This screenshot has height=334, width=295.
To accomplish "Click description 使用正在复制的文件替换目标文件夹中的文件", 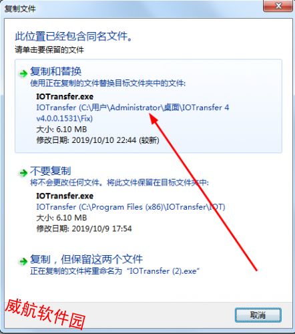I will pyautogui.click(x=108, y=83).
